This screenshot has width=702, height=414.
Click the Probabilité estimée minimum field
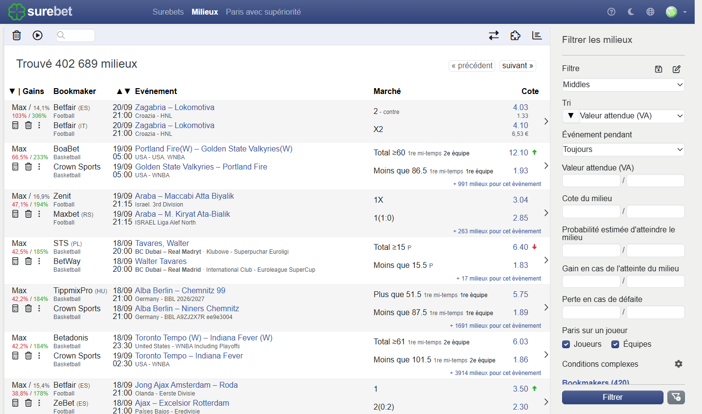(x=591, y=250)
